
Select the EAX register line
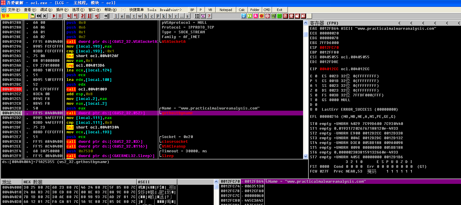coord(373,29)
